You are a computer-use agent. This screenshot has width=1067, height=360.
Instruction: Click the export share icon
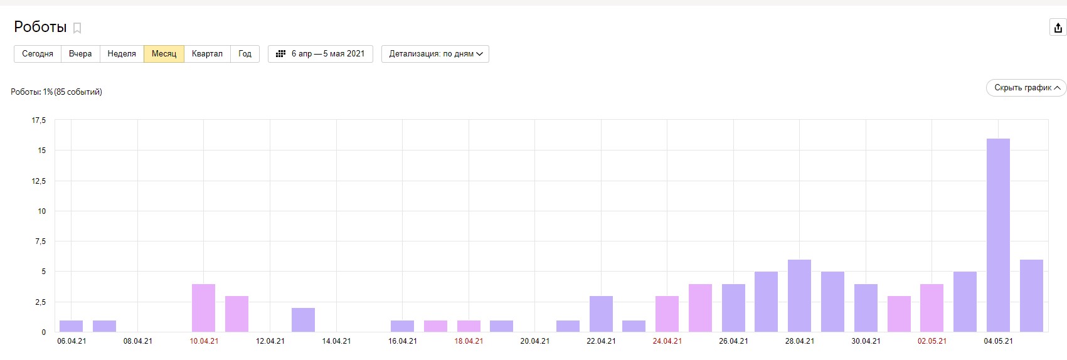pos(1058,28)
